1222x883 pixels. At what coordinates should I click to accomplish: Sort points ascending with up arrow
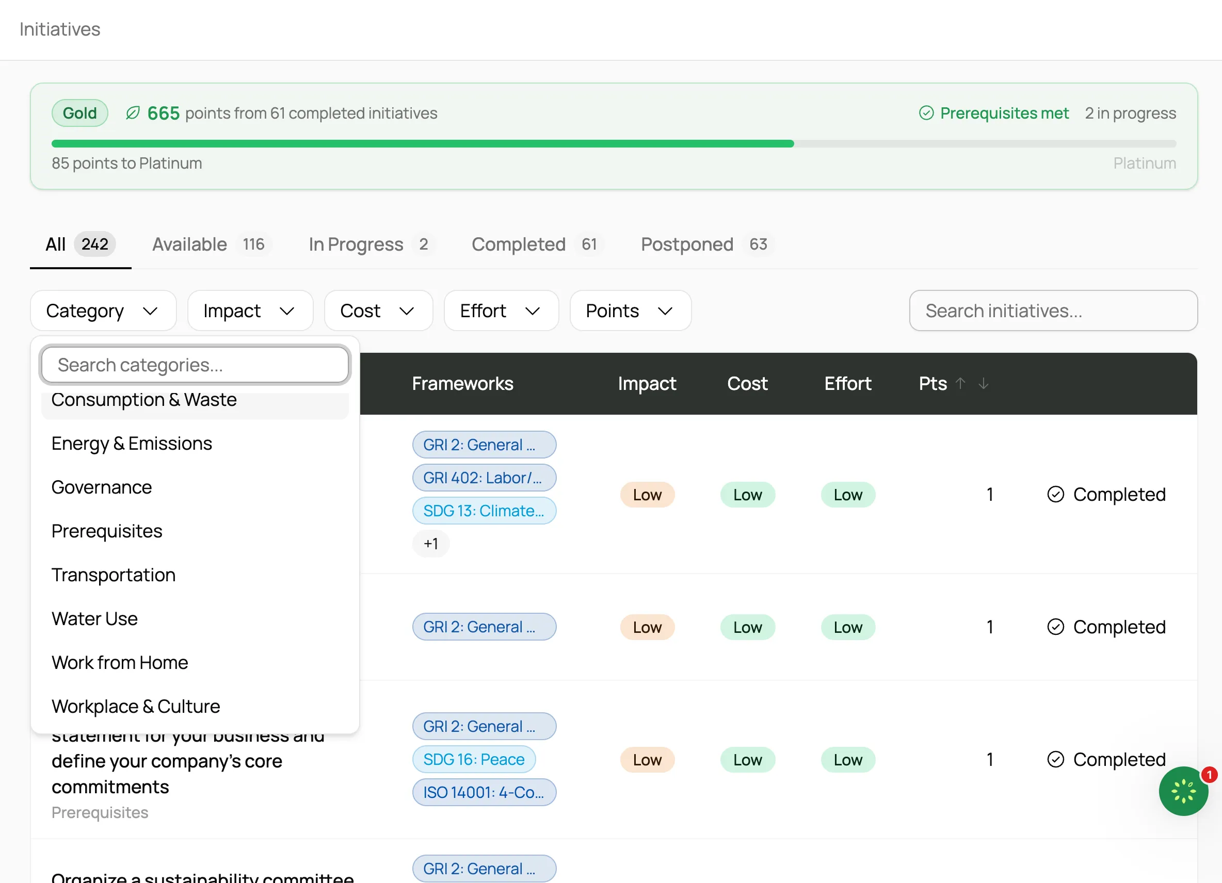960,383
